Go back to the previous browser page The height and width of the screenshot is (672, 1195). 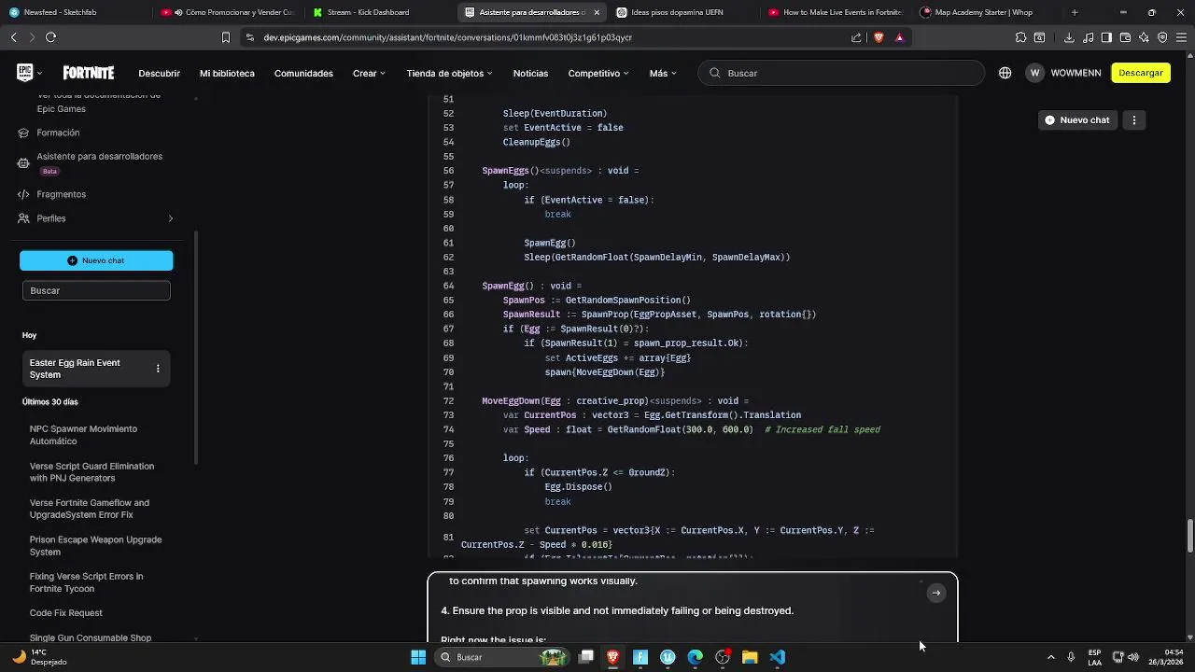13,37
